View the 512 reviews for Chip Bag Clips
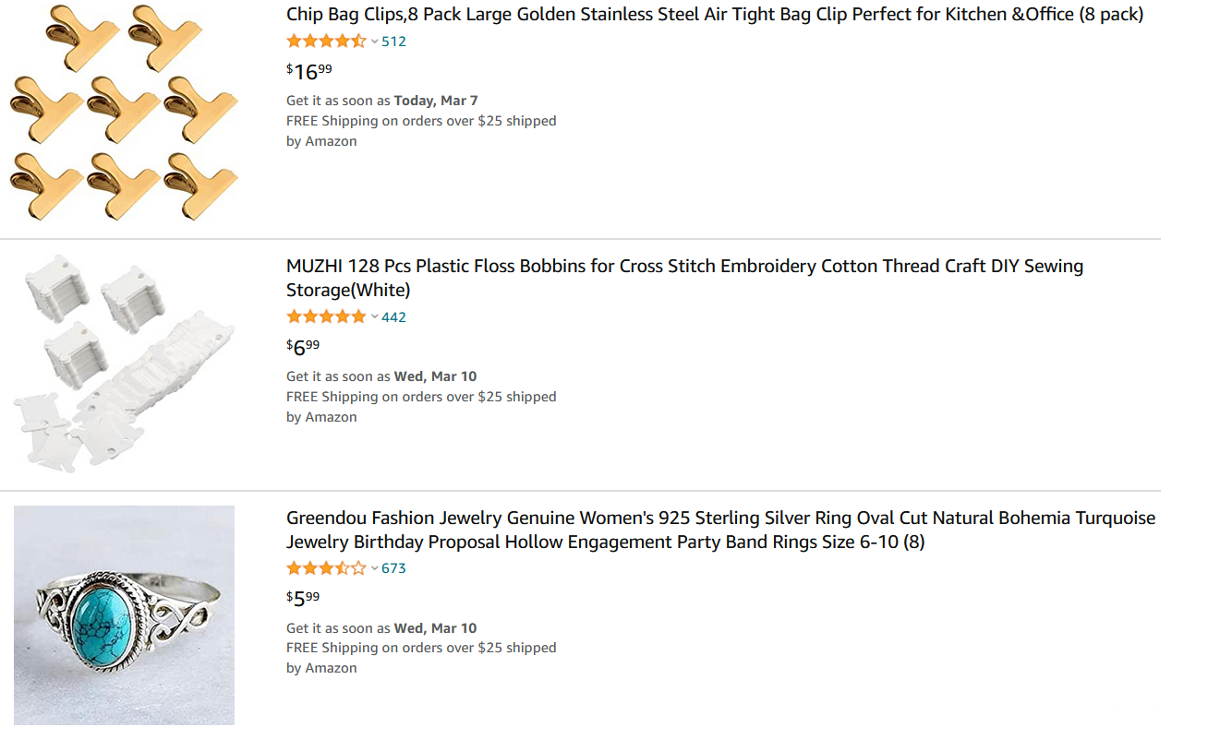Screen dimensions: 1232x739 tap(393, 42)
